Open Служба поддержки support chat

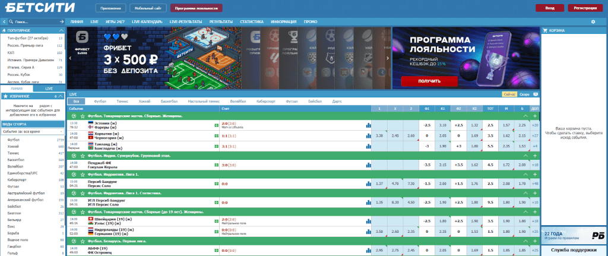coord(574,251)
